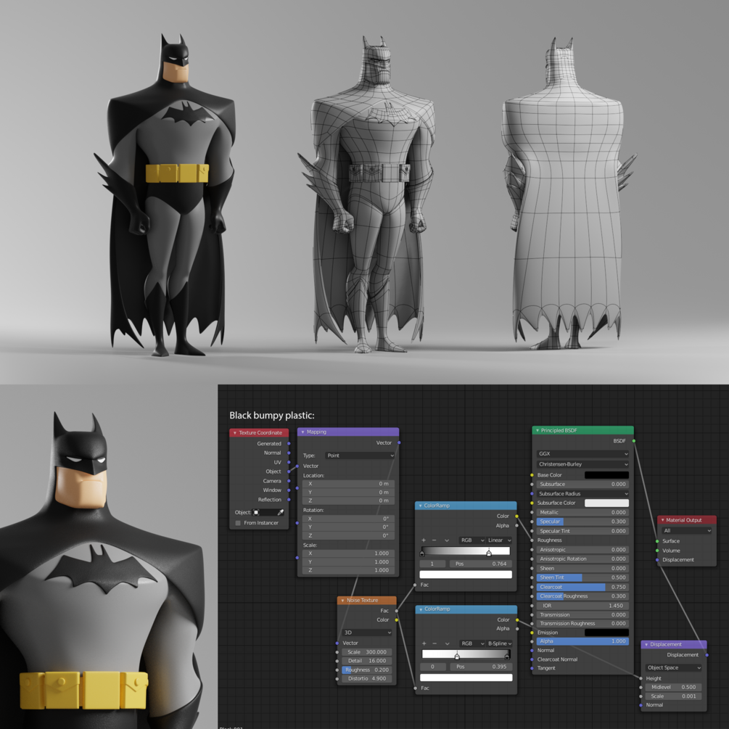Open the Mapping Type dropdown showing Point

point(360,455)
